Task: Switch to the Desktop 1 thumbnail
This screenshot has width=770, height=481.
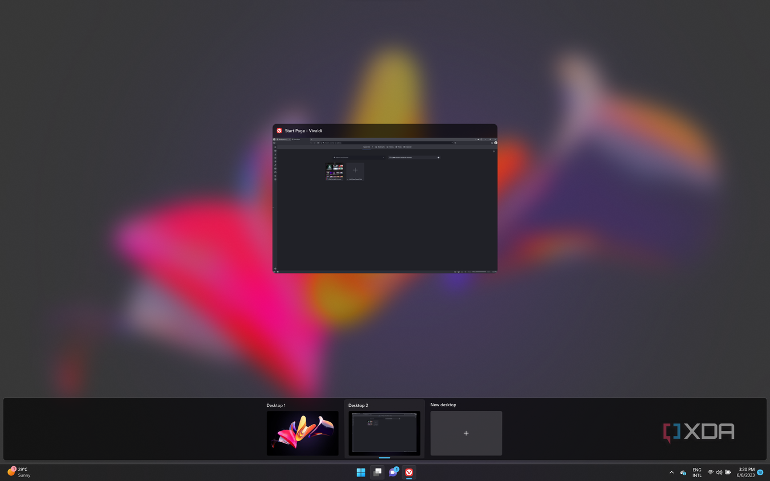Action: coord(302,433)
